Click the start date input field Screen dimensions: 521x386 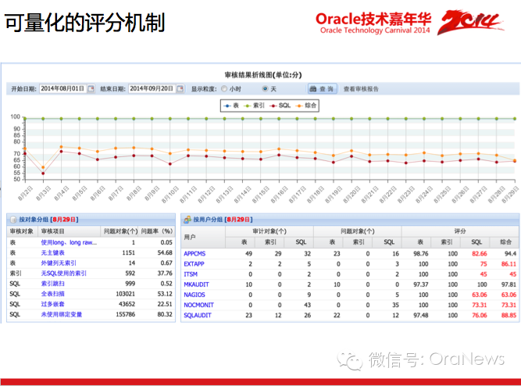click(63, 88)
